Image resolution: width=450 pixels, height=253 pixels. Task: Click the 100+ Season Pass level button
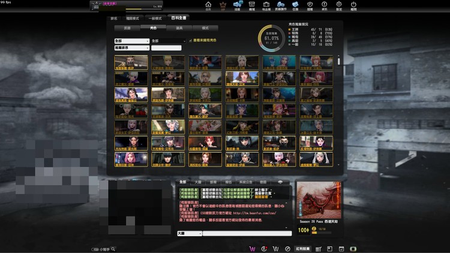(304, 230)
